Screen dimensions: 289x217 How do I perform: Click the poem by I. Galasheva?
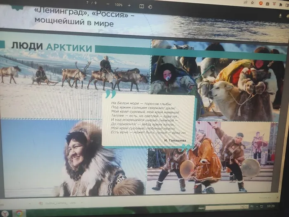(x=149, y=119)
